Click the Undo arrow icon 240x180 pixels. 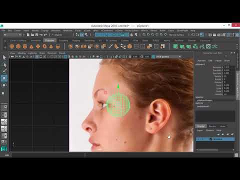pyautogui.click(x=41, y=34)
